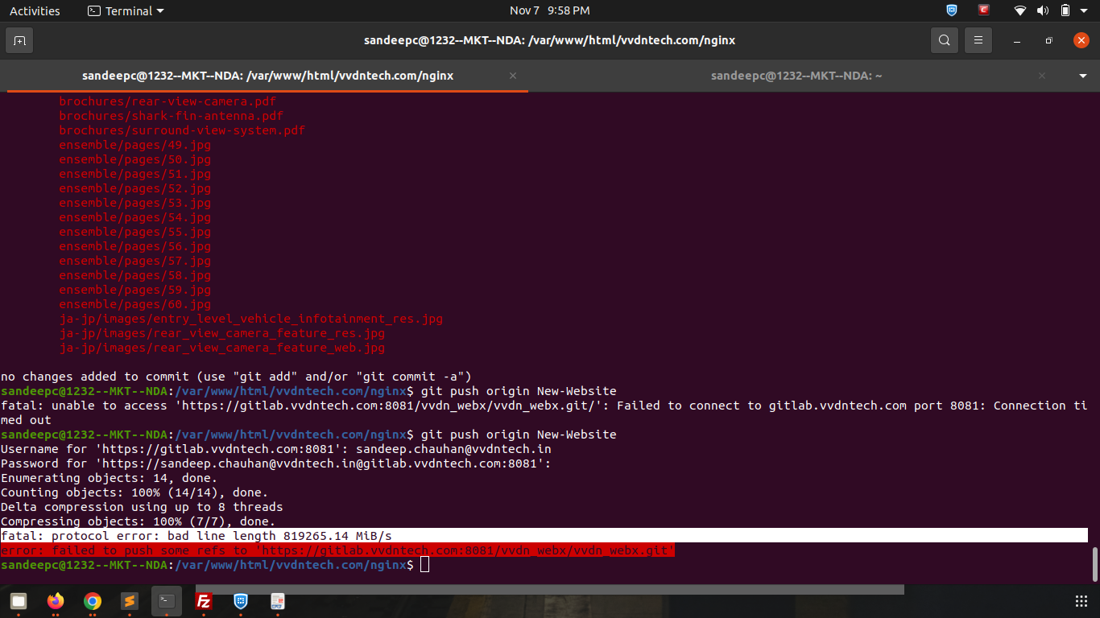
Task: Open the terminal hamburger menu
Action: (x=978, y=40)
